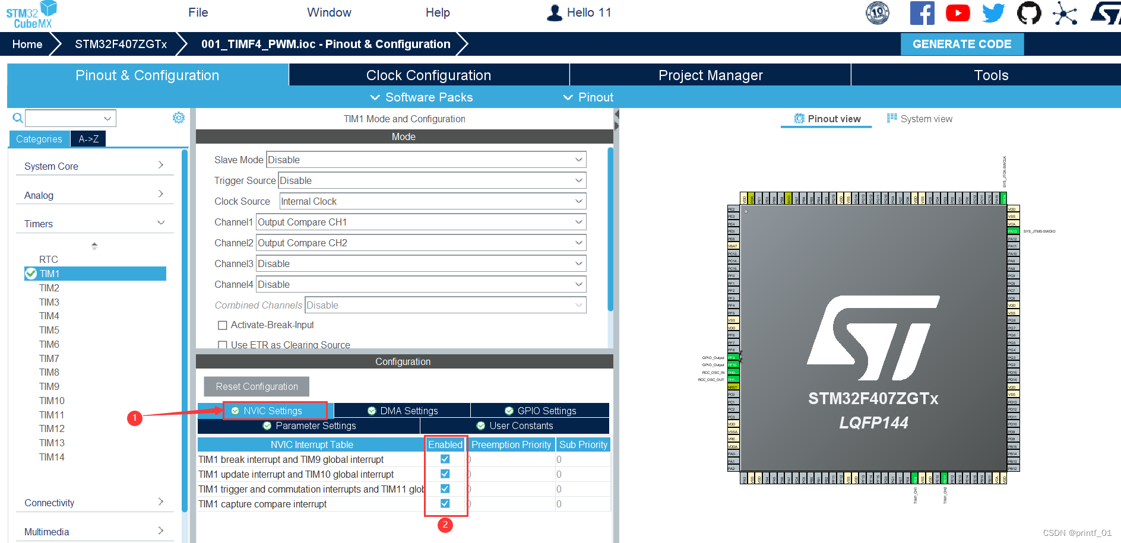Viewport: 1121px width, 543px height.
Task: Switch to Clock Configuration tab
Action: [x=429, y=75]
